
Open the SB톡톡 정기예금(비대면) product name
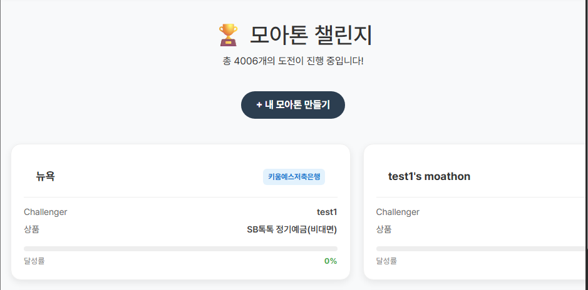coord(292,229)
